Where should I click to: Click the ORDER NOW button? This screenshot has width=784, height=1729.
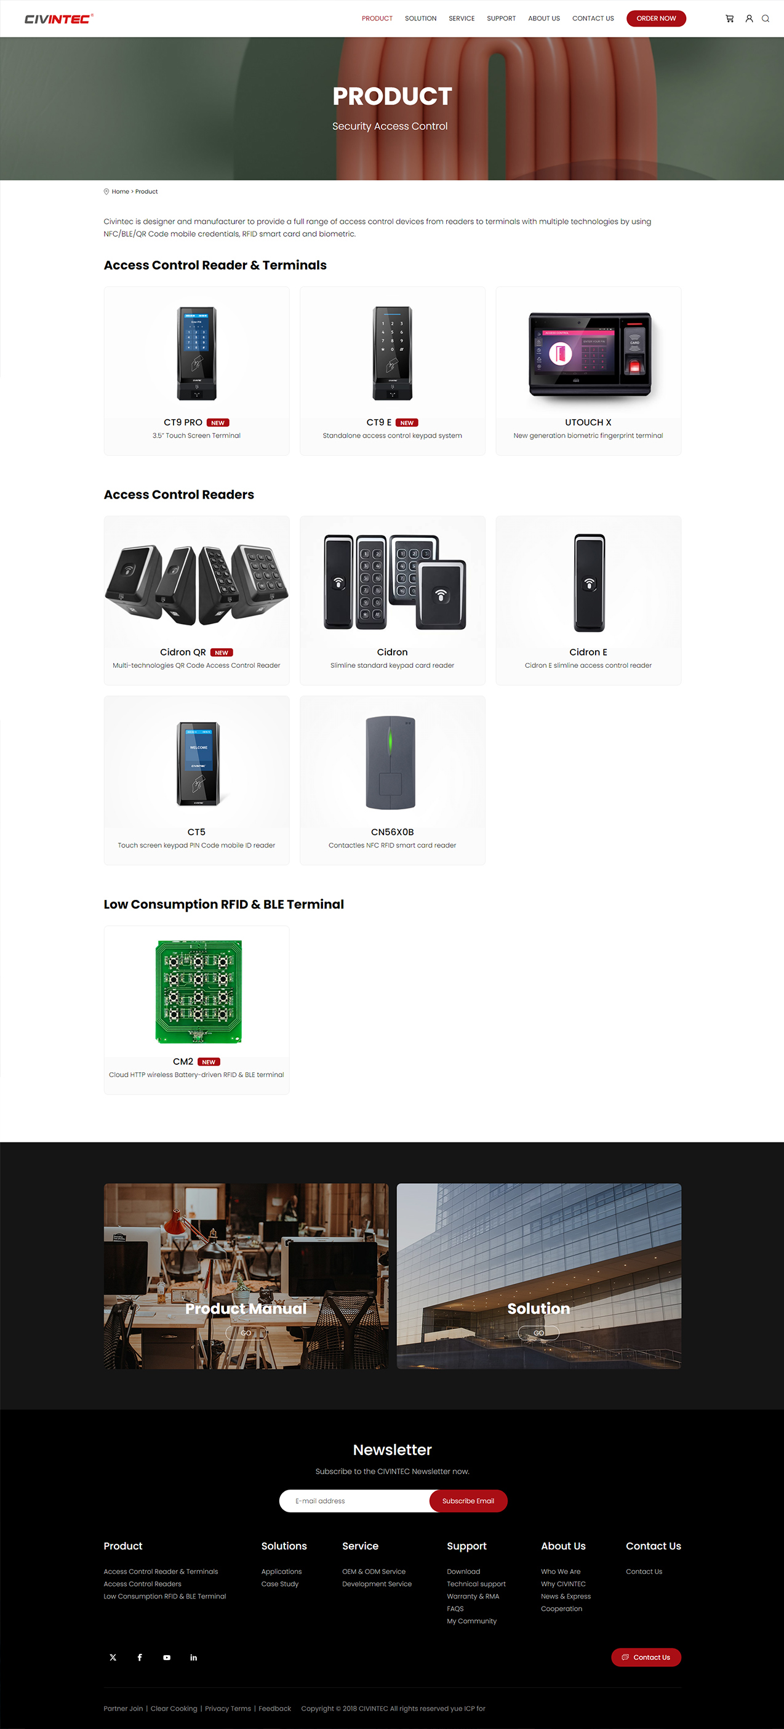click(656, 19)
